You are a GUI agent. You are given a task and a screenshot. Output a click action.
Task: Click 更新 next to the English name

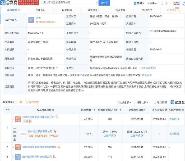point(153,68)
